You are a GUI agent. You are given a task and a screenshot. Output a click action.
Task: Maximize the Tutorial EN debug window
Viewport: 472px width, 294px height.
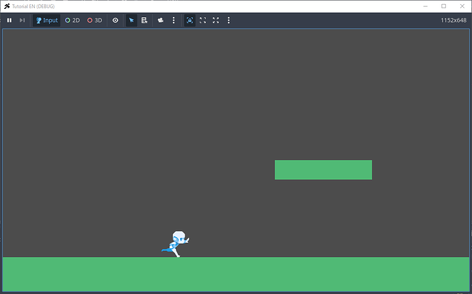[443, 6]
